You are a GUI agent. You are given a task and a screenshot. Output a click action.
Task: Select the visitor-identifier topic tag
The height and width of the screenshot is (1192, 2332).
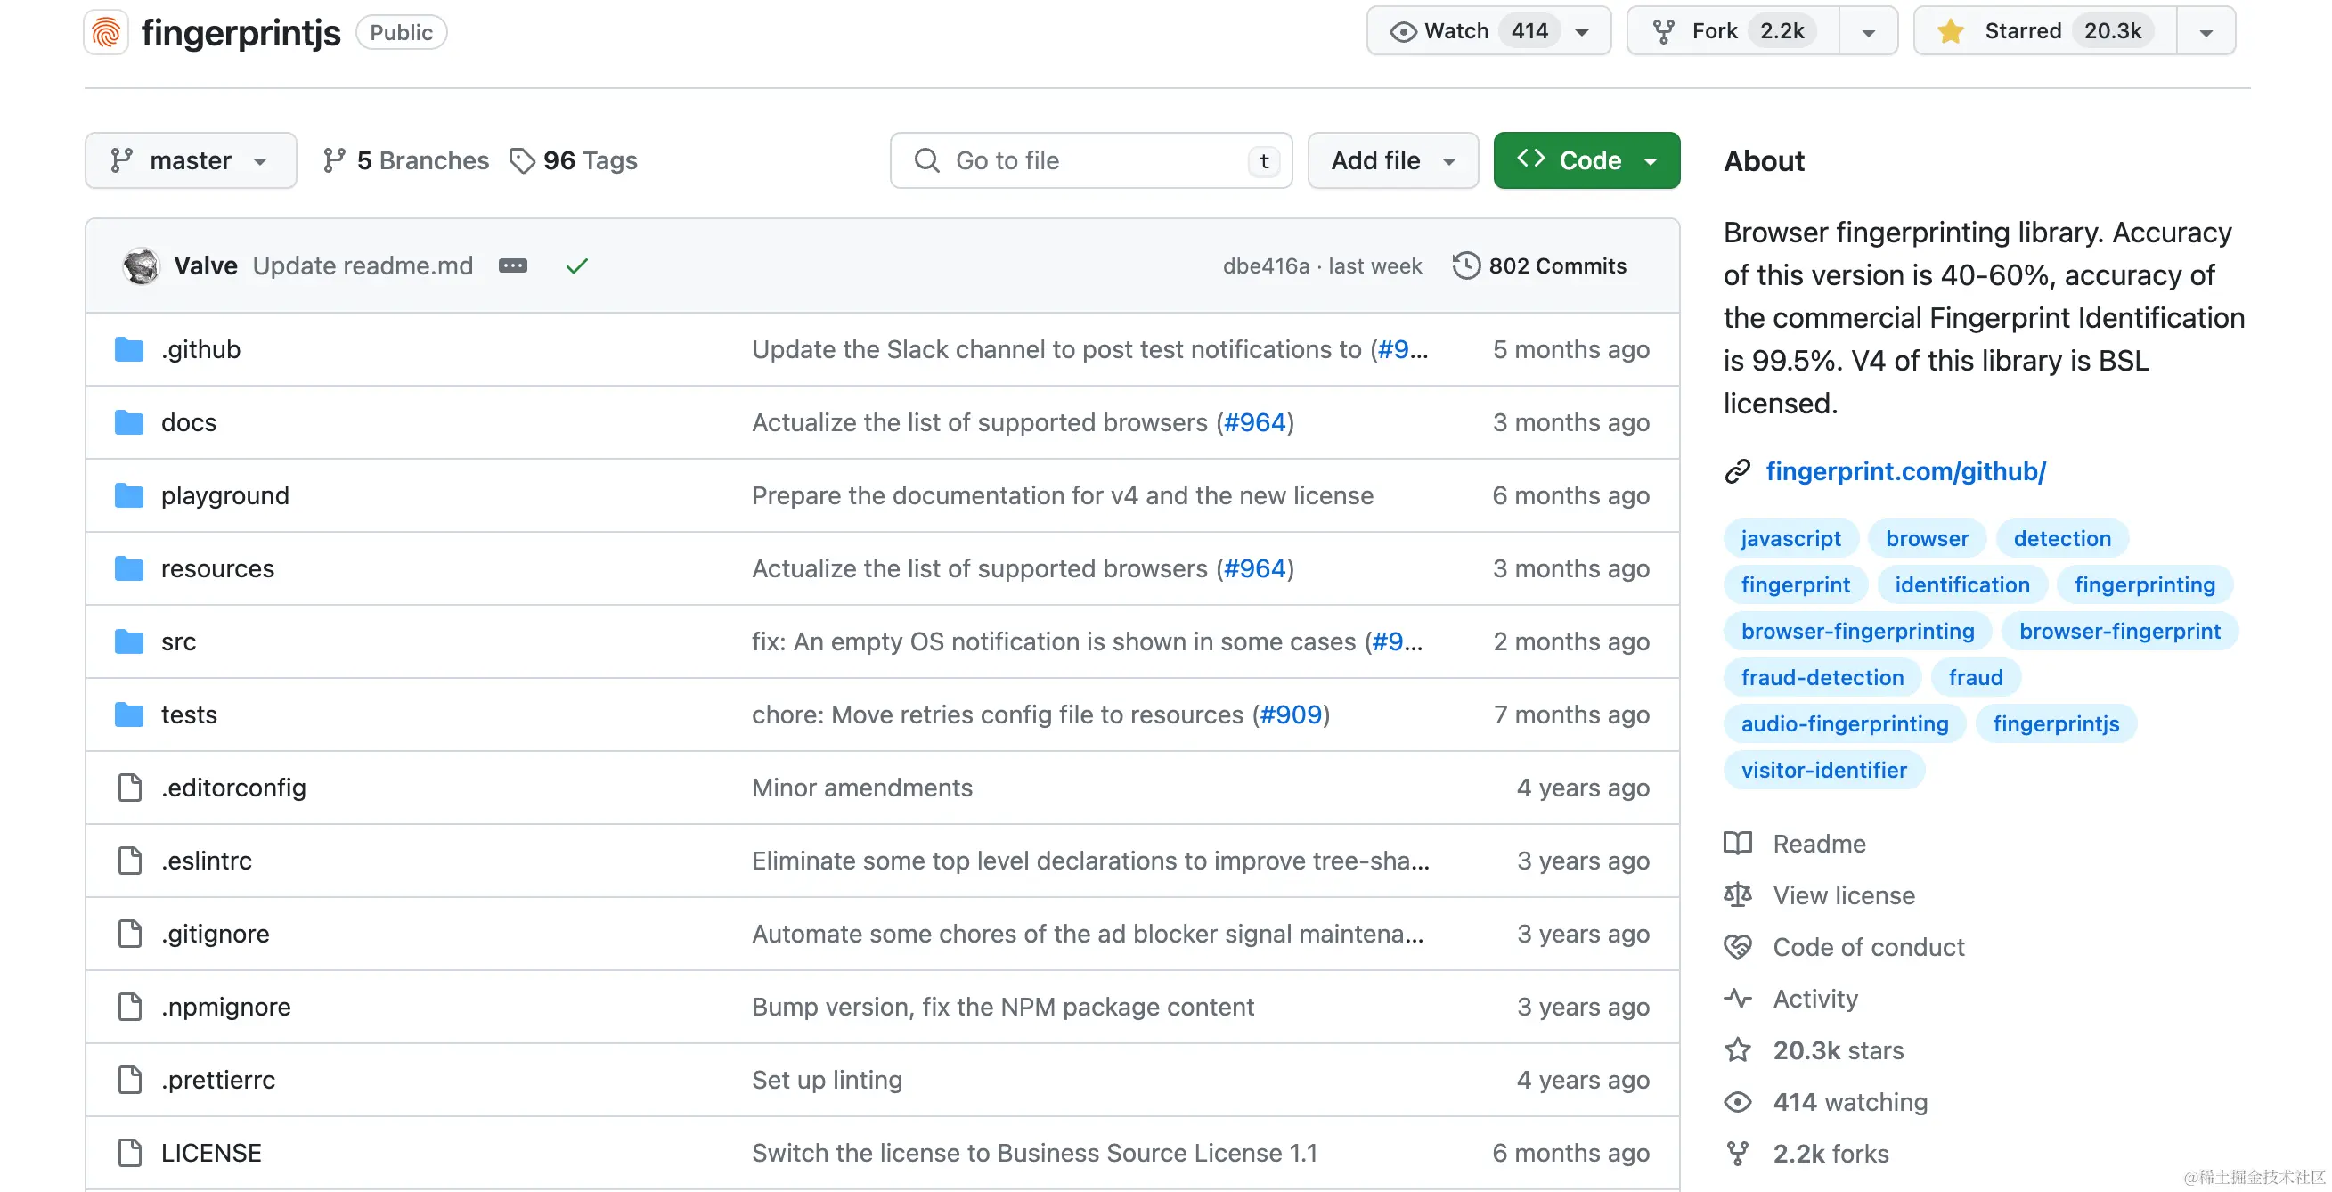coord(1823,771)
